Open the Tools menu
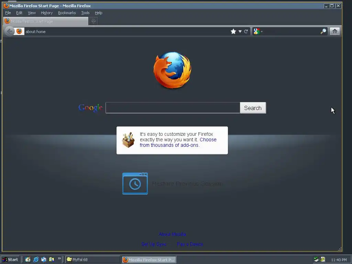This screenshot has height=264, width=352. [x=85, y=13]
